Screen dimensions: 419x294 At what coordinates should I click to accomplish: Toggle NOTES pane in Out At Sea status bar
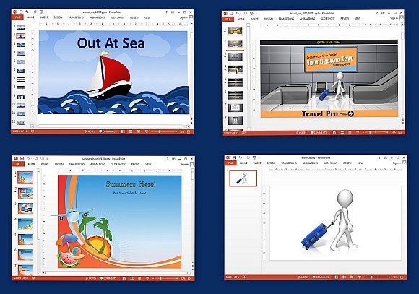click(90, 131)
